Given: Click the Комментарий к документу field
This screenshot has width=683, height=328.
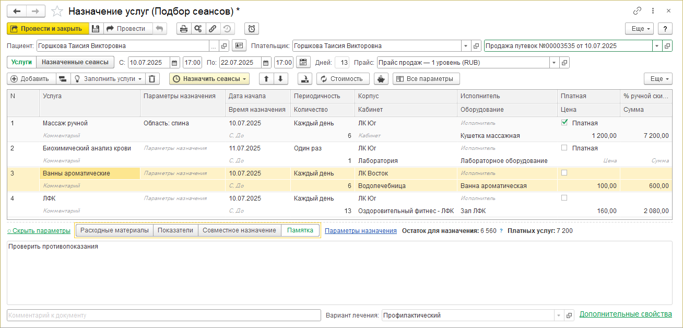Looking at the screenshot, I should tap(163, 315).
